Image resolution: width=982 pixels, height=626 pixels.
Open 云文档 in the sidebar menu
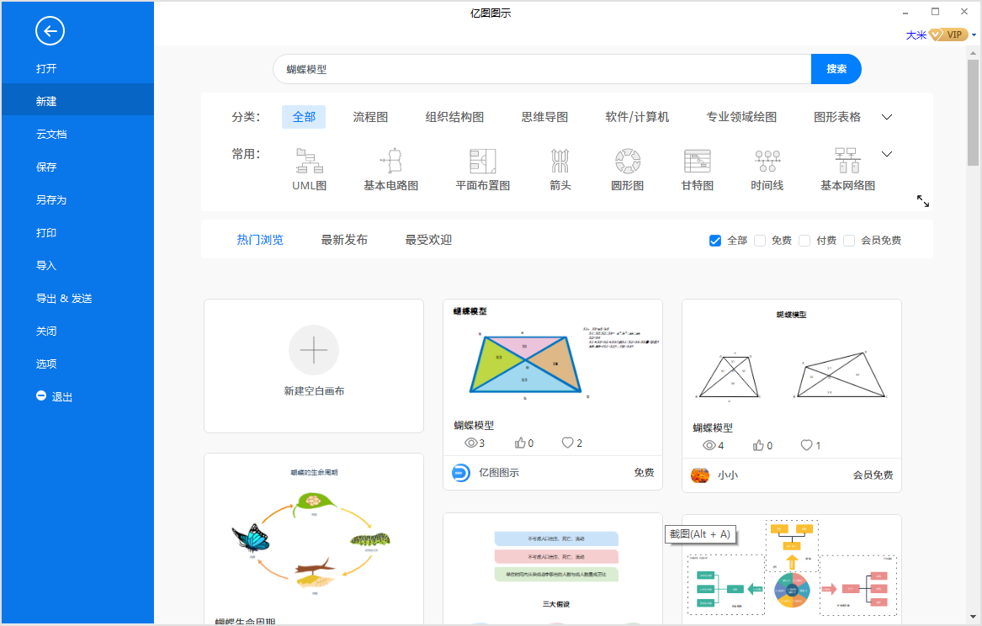tap(51, 134)
